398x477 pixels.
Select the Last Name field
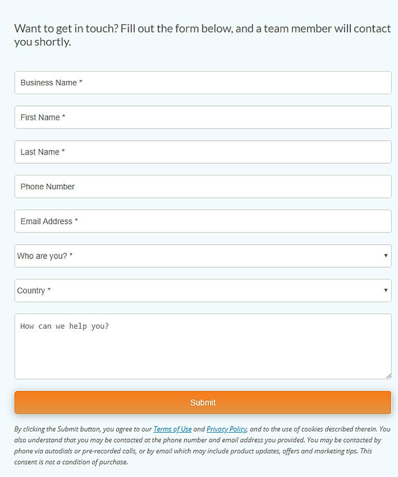[x=202, y=152]
